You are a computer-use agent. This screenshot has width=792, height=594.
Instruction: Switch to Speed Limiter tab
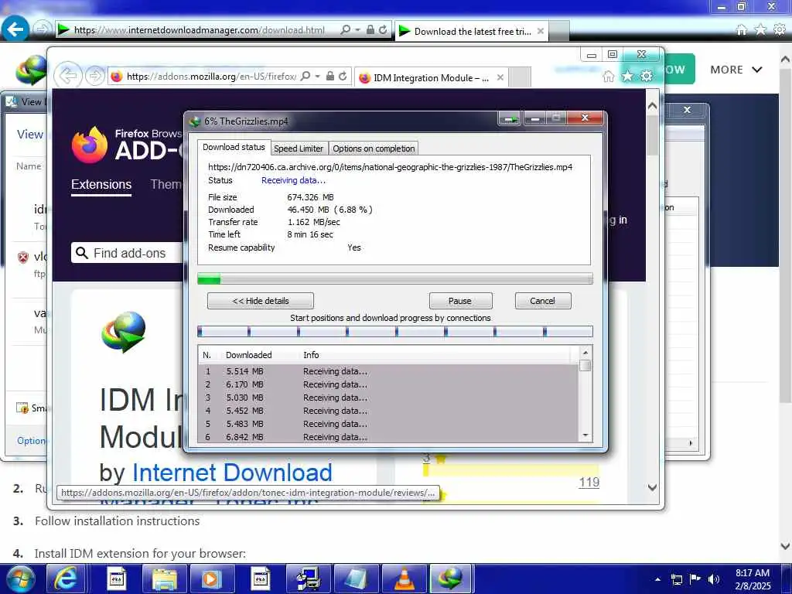[299, 148]
